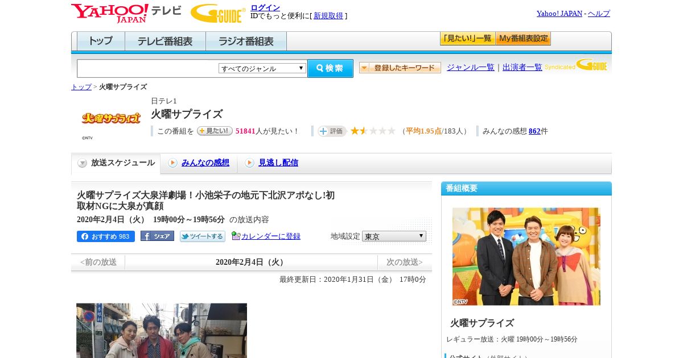Open the「見たい!」一覧 button
This screenshot has width=683, height=358.
point(467,39)
